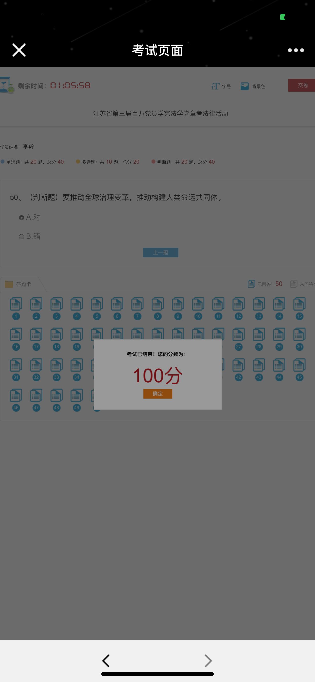Image resolution: width=315 pixels, height=682 pixels.
Task: Click the 已回答 answered count icon
Action: click(251, 284)
